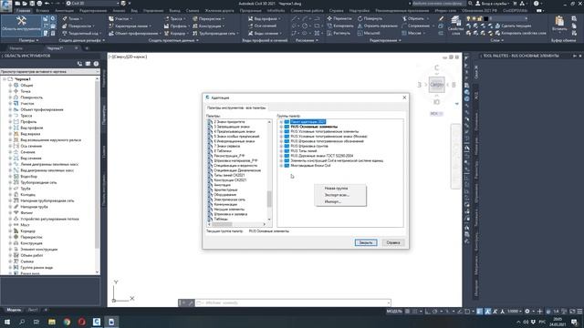Choose Новая группа in the context menu
Screen dimensions: 584x328
[x=336, y=189]
